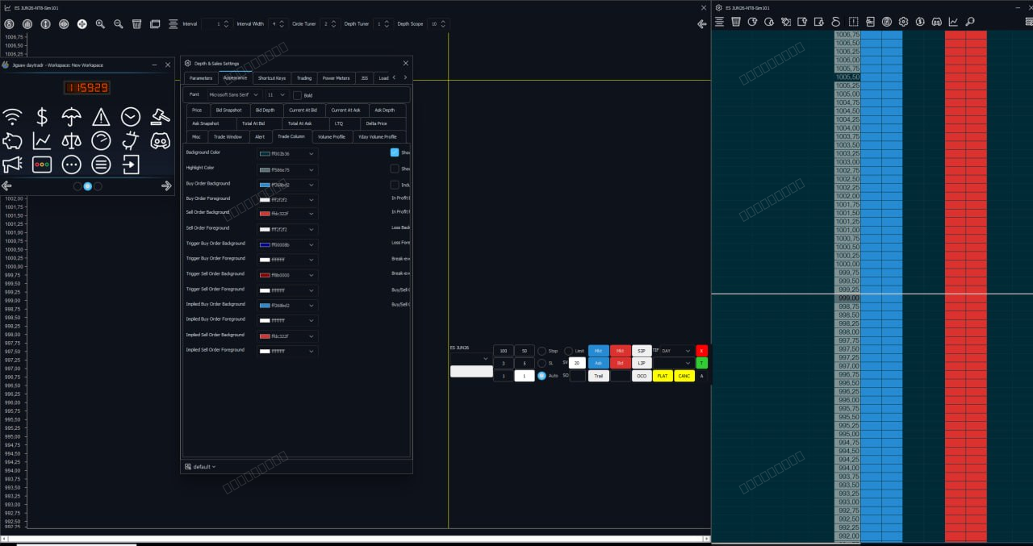
Task: Open the font size 11 dropdown
Action: (x=276, y=95)
